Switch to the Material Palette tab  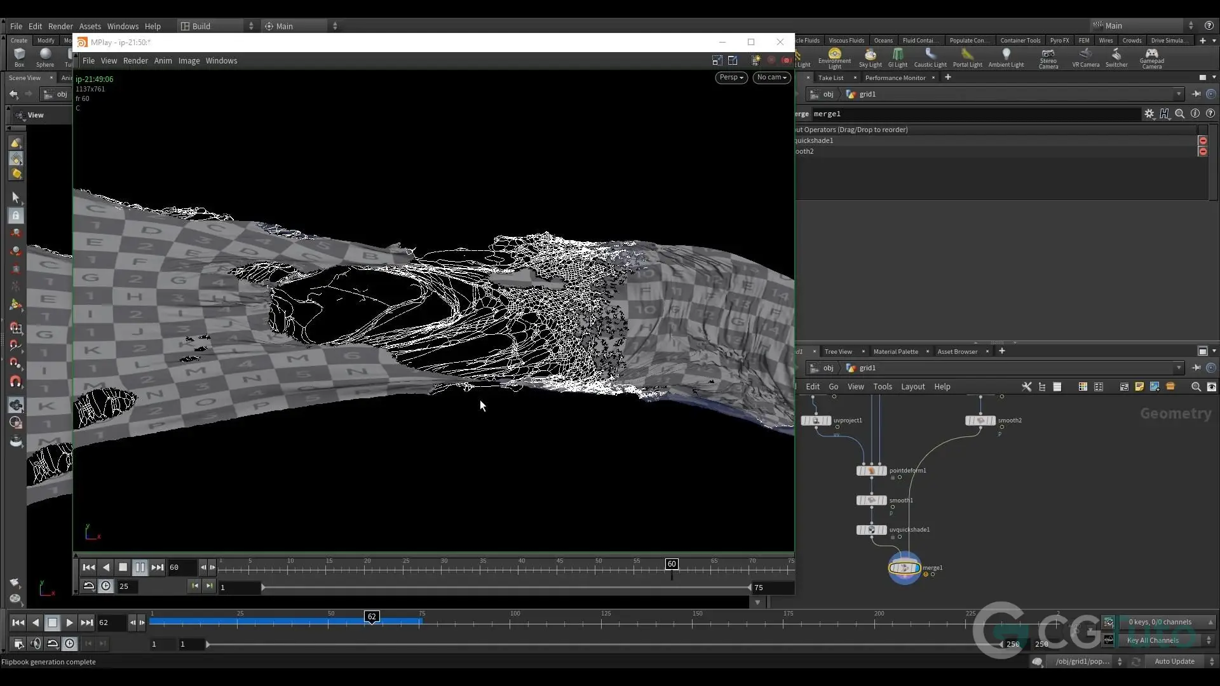pyautogui.click(x=895, y=351)
